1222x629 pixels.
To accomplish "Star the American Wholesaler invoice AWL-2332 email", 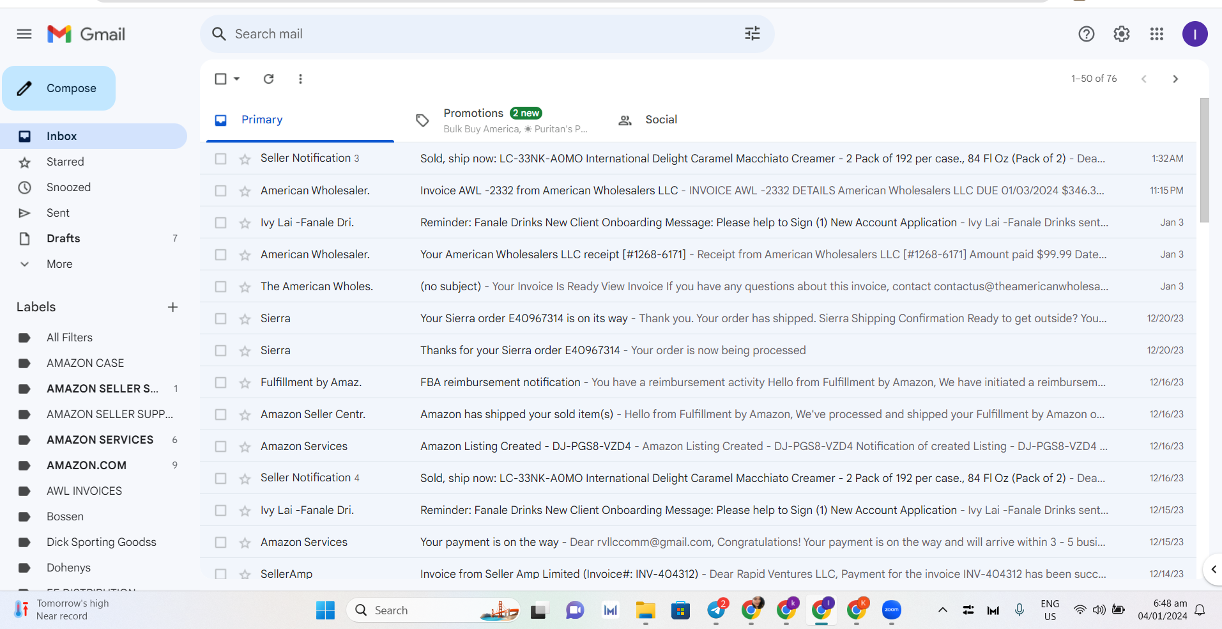I will point(245,191).
